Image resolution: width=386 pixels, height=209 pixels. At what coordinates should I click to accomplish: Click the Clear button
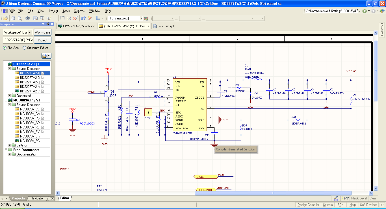click(x=373, y=198)
